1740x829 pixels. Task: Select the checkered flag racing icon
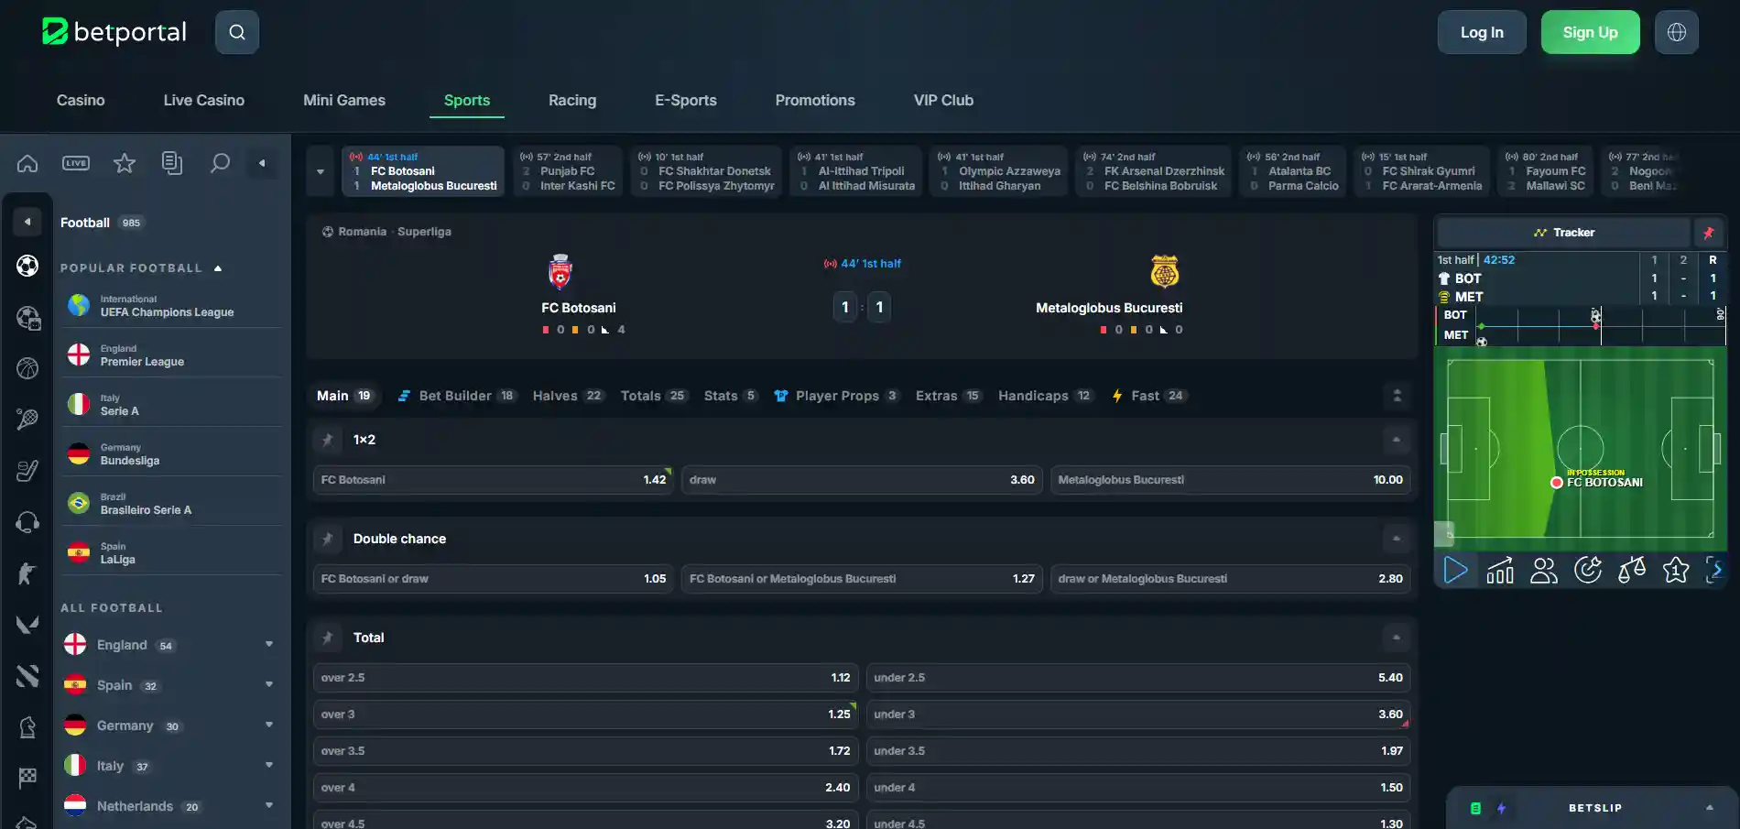(x=27, y=778)
